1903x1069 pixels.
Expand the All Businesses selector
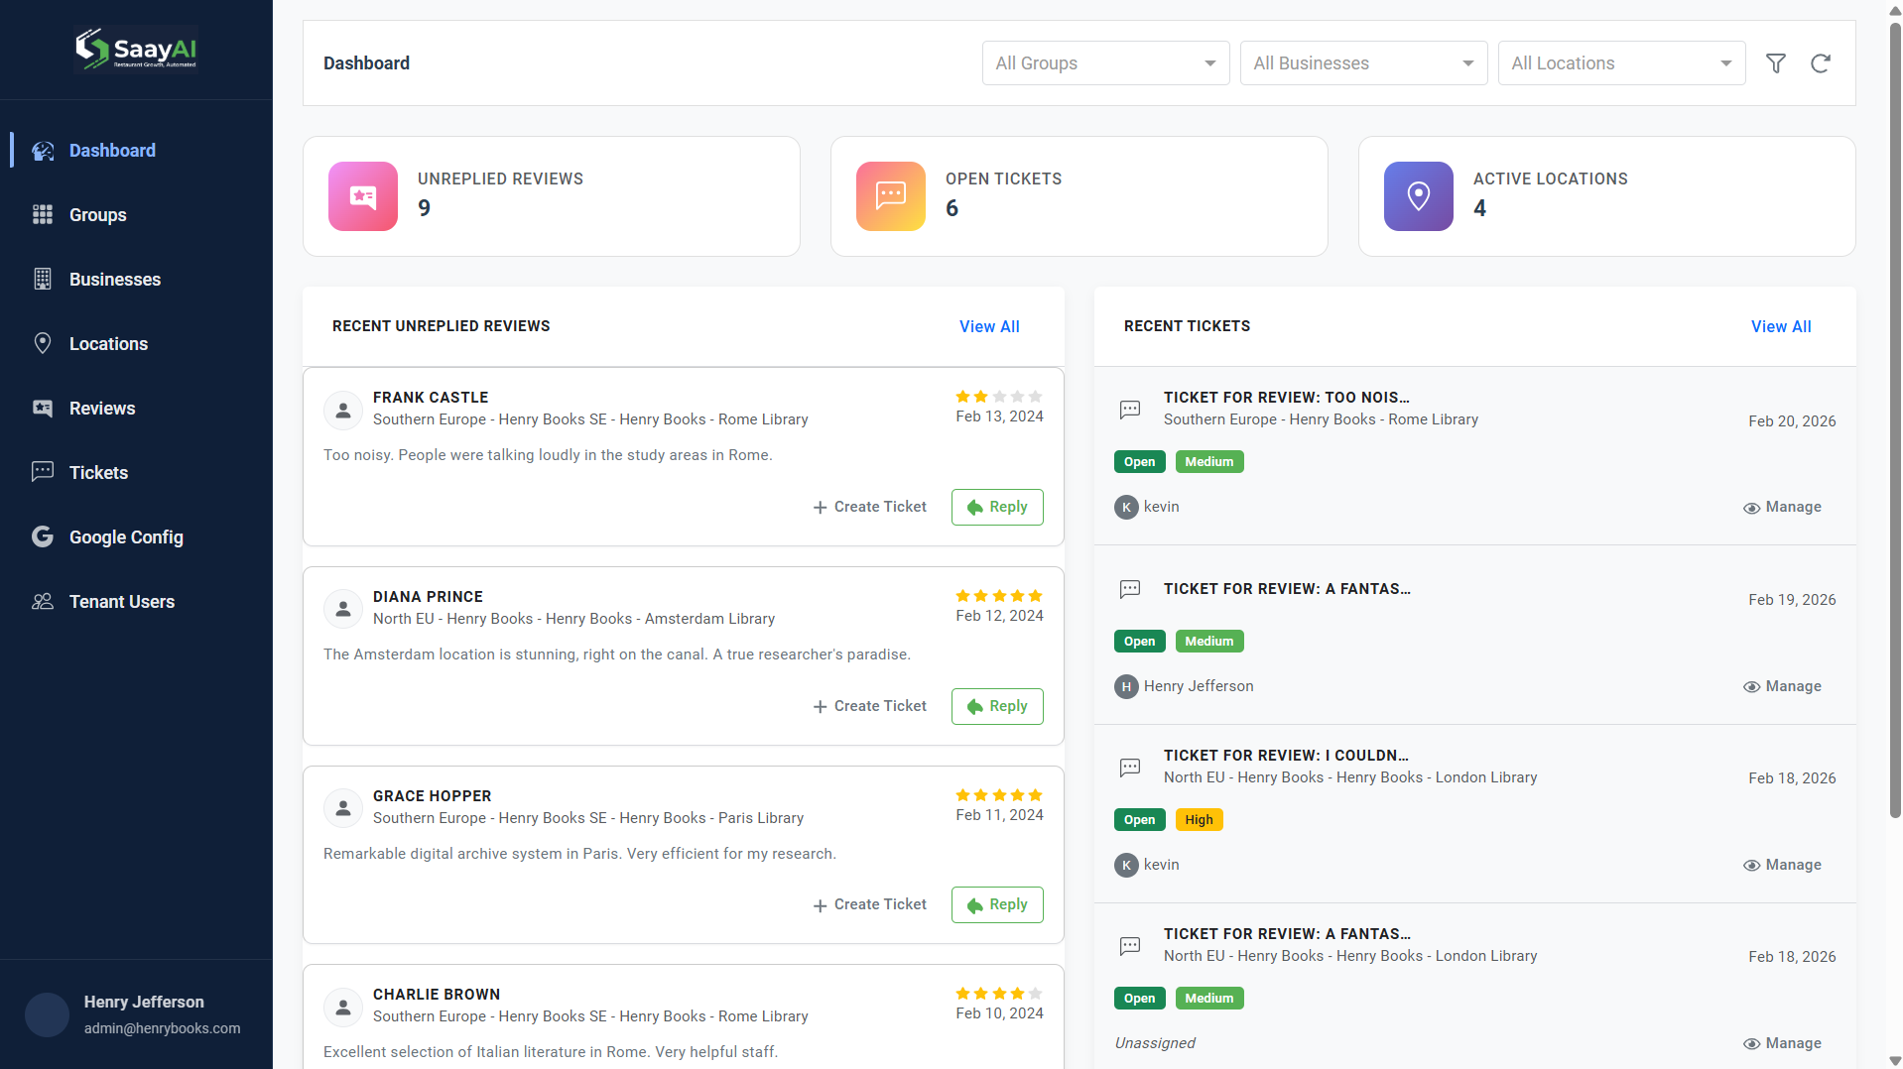coord(1362,62)
